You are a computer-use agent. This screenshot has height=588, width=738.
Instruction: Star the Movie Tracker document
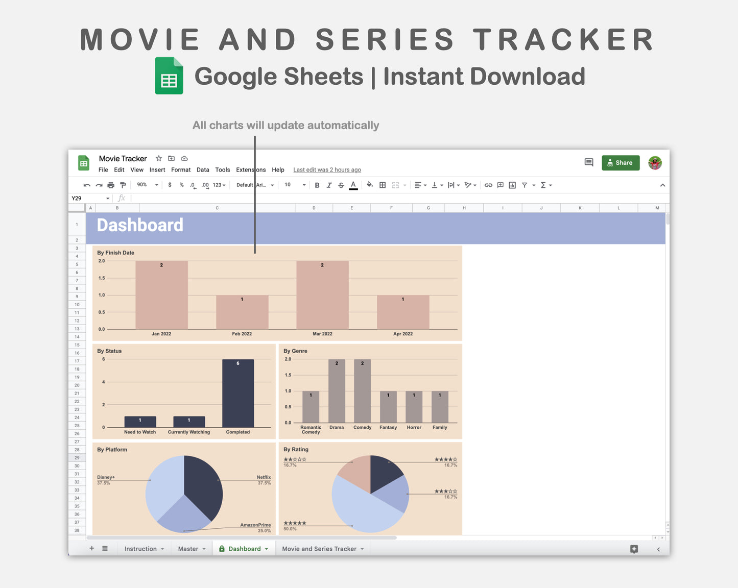pos(159,159)
